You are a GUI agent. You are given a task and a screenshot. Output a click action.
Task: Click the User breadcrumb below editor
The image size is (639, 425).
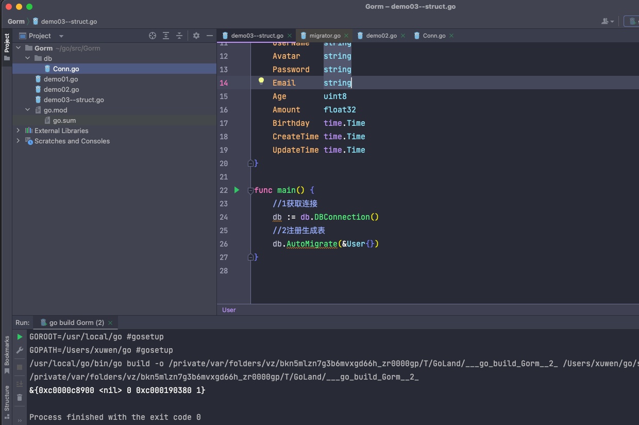(229, 310)
